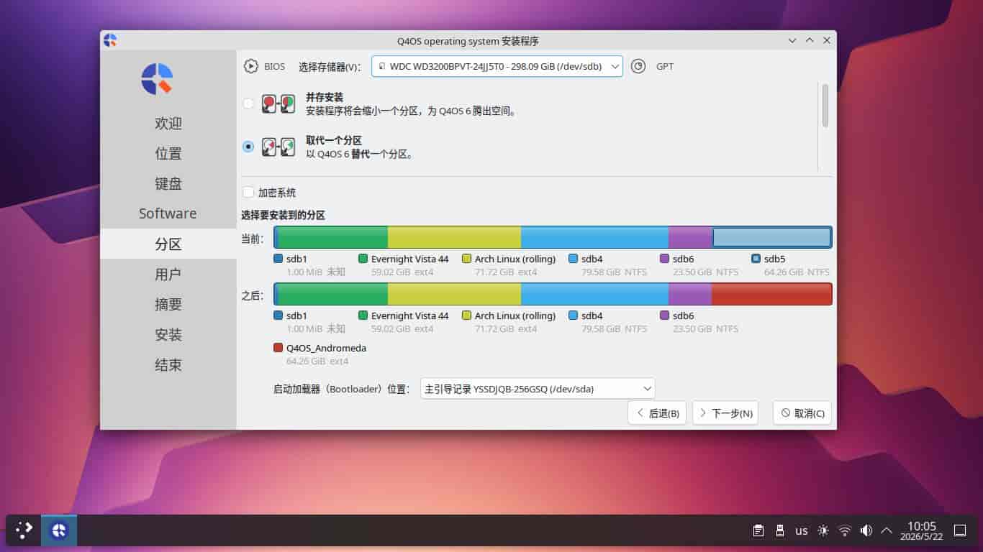Image resolution: width=983 pixels, height=552 pixels.
Task: Select the replace a partition option
Action: click(248, 147)
